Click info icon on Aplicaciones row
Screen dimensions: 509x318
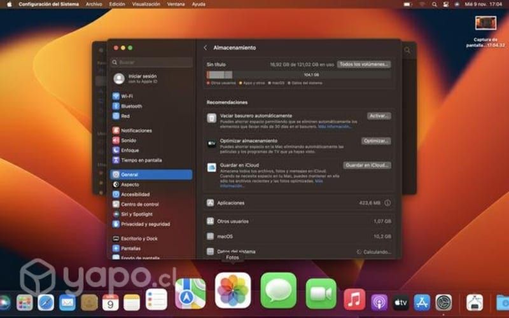point(387,203)
